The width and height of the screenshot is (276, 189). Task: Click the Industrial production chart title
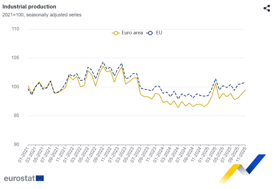29,7
